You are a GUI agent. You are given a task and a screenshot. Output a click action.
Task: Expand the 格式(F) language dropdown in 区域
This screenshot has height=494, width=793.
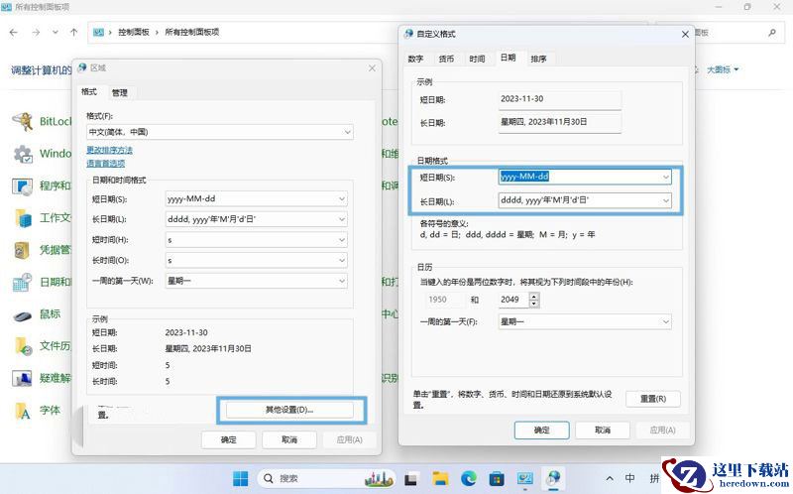click(348, 132)
